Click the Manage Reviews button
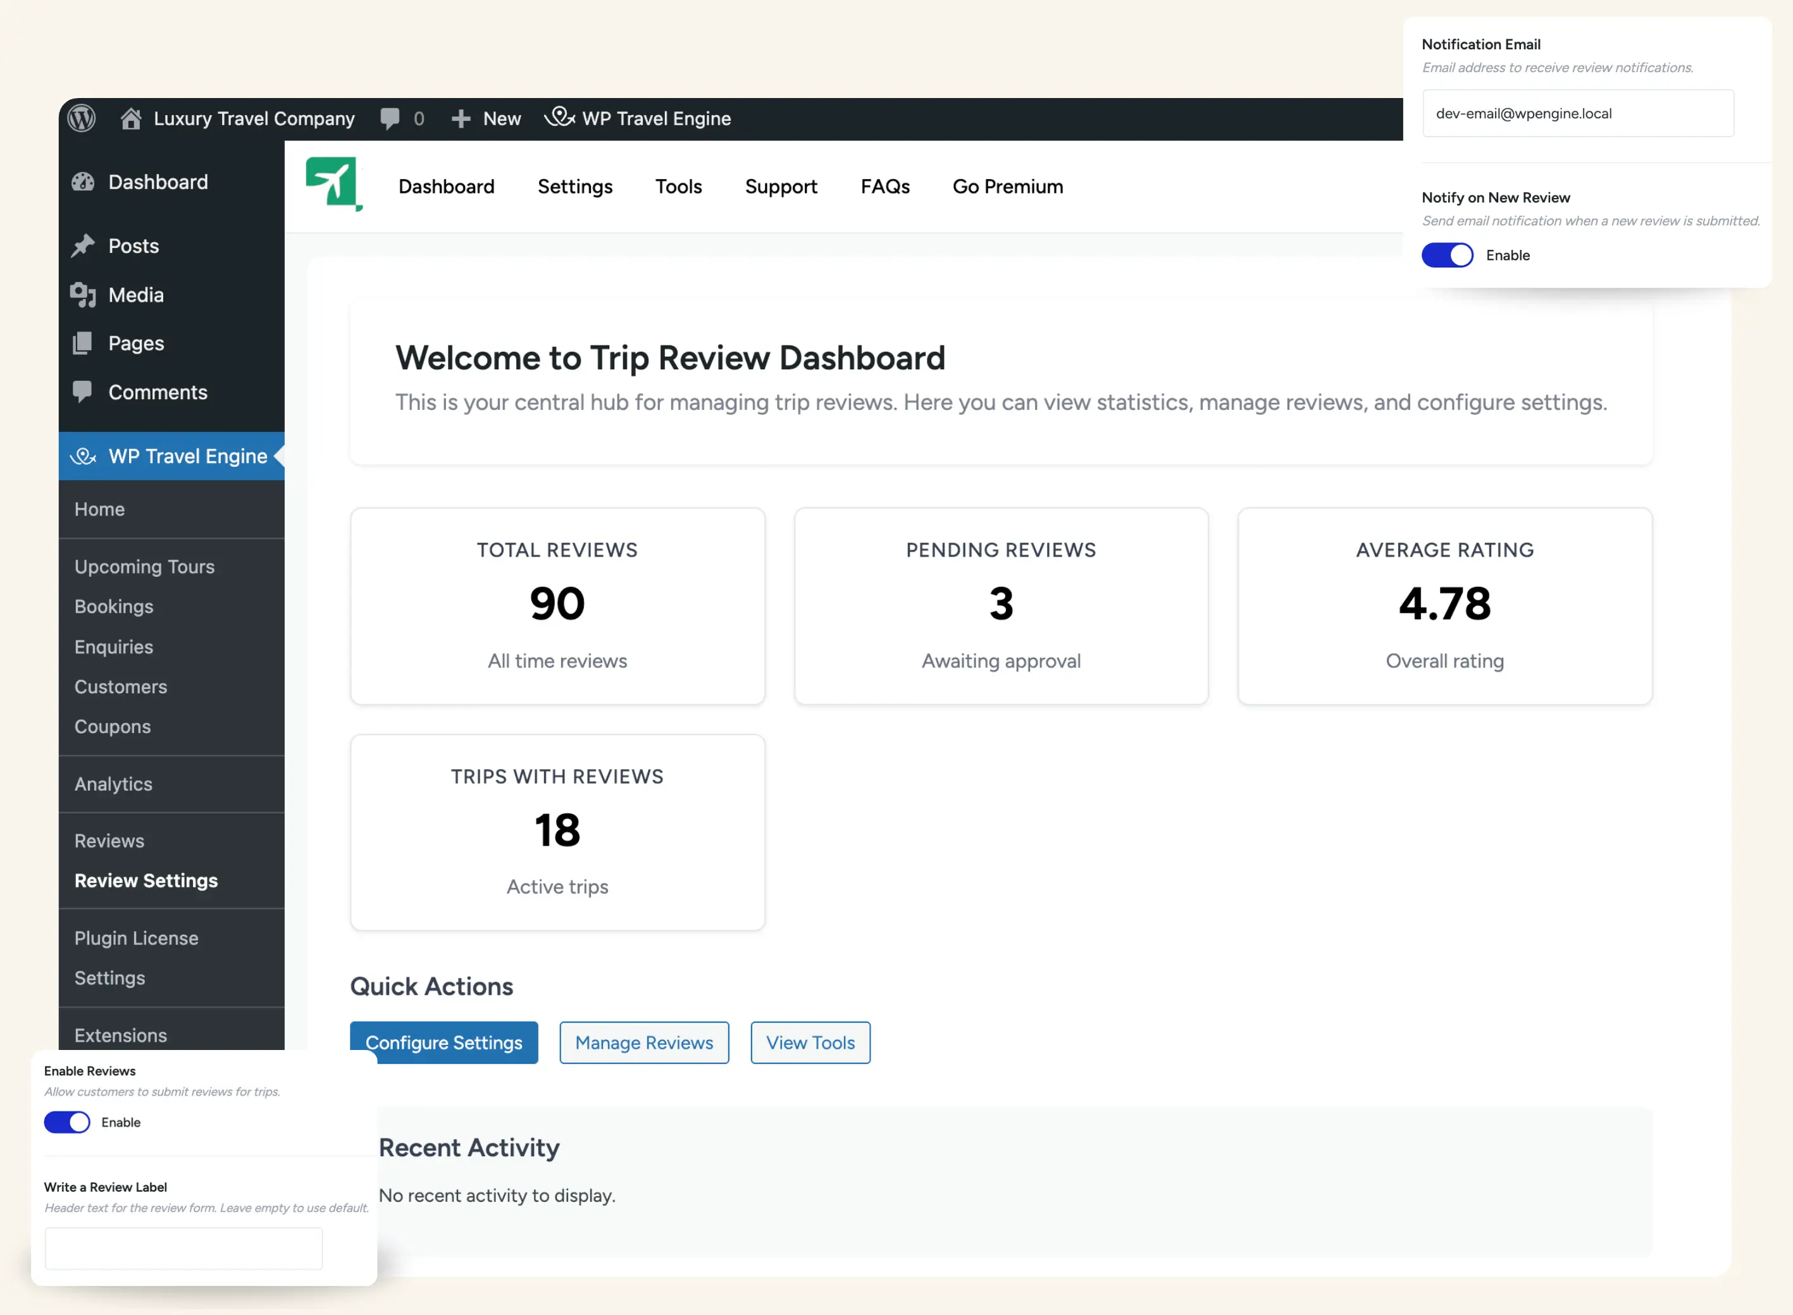The image size is (1793, 1315). 643,1043
